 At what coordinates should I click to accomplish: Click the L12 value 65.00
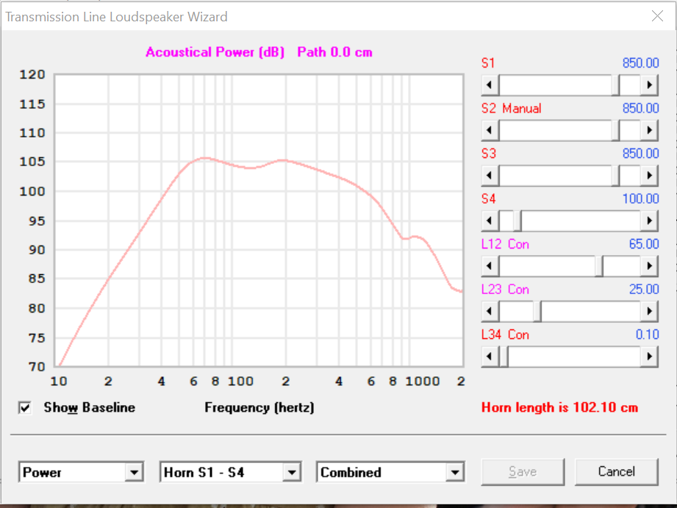644,244
